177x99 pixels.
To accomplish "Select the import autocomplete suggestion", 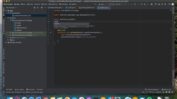I will (71, 24).
